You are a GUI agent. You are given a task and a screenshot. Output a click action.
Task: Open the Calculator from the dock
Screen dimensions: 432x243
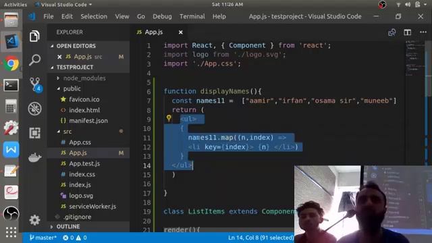tap(11, 106)
